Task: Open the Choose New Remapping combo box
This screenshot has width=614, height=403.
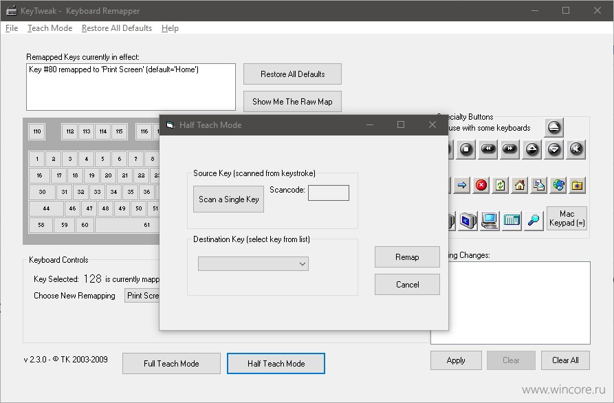Action: click(x=142, y=296)
